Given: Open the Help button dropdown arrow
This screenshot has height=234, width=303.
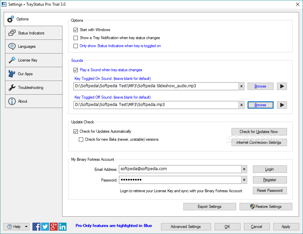Looking at the screenshot, I should click(x=26, y=227).
